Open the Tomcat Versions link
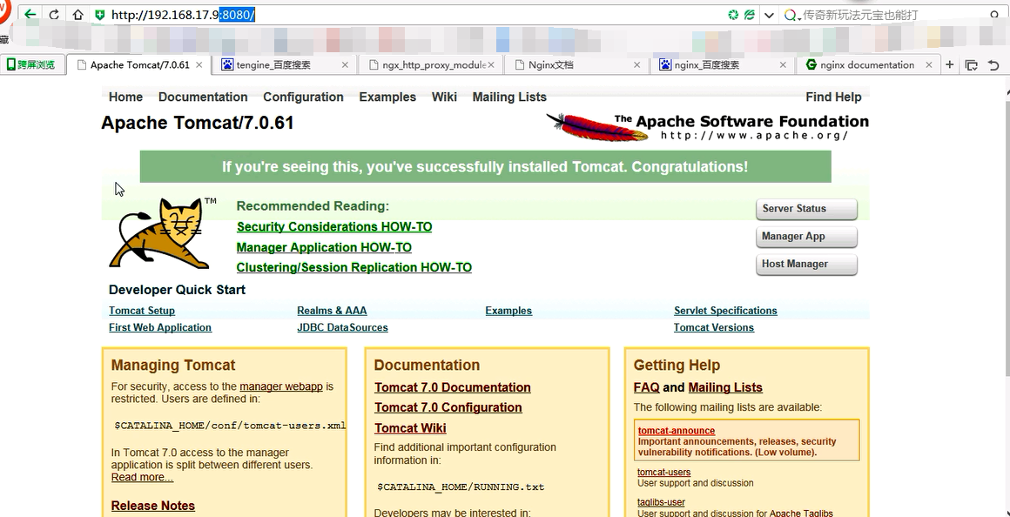The image size is (1010, 517). click(714, 327)
